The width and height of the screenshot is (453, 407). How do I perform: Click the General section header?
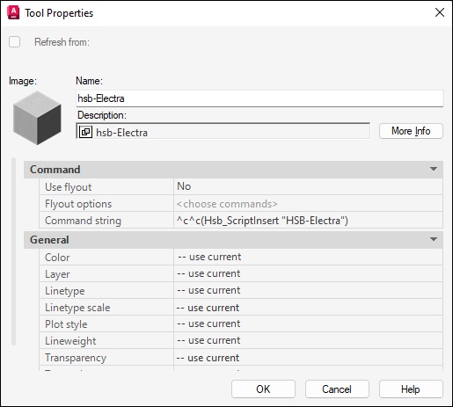(x=233, y=240)
